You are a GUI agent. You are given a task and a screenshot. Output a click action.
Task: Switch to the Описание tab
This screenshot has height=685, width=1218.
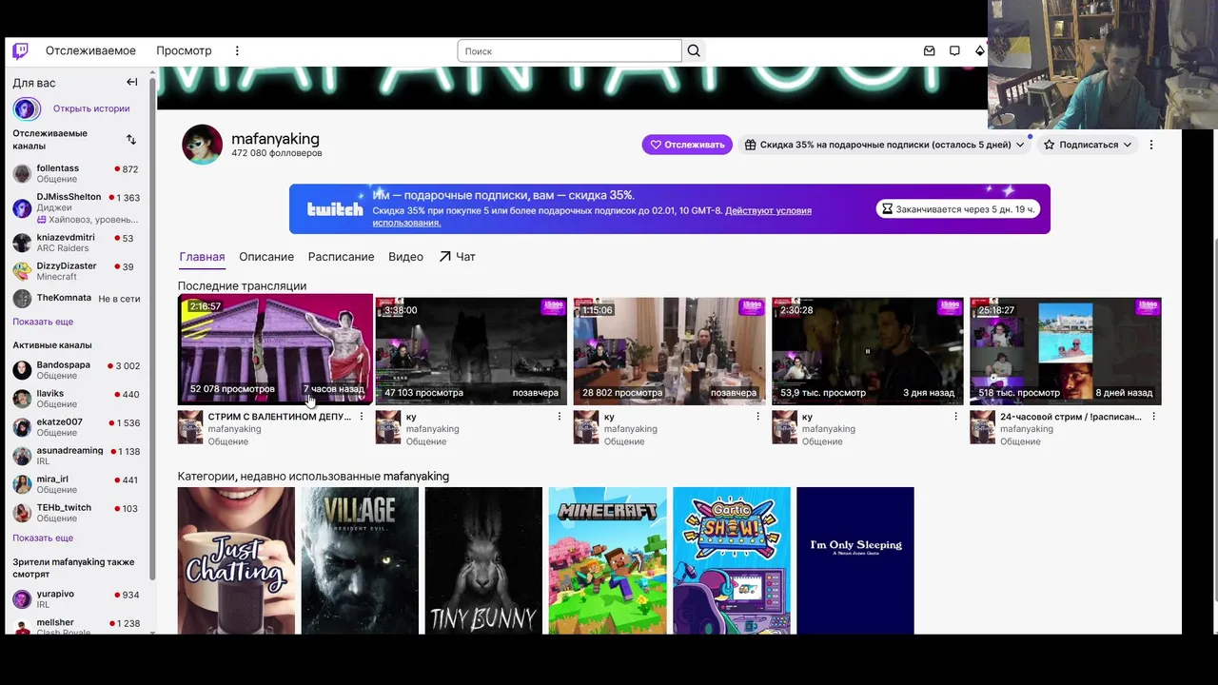[x=266, y=257]
